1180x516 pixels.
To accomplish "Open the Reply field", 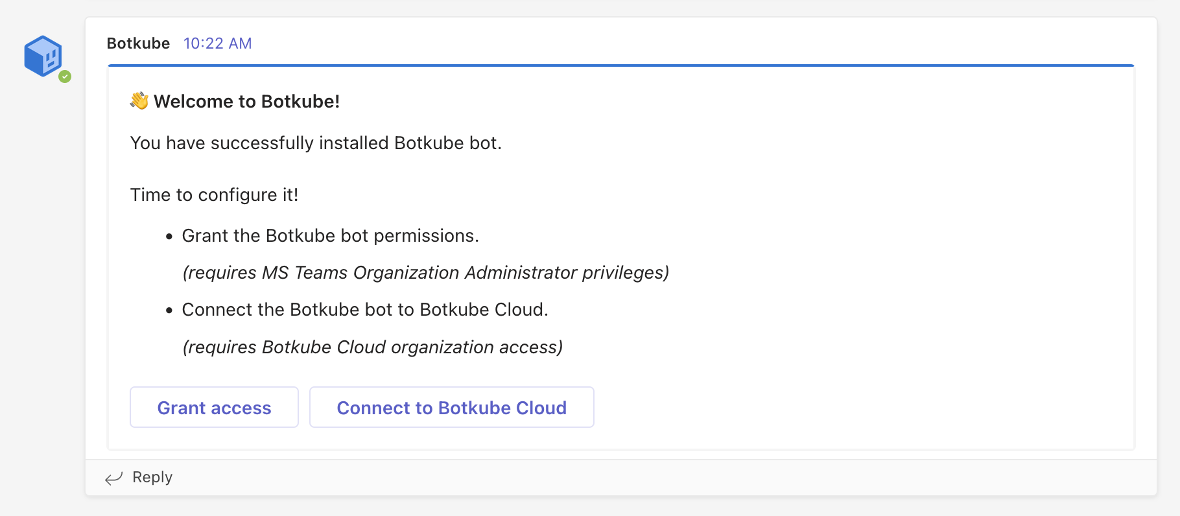I will click(621, 478).
